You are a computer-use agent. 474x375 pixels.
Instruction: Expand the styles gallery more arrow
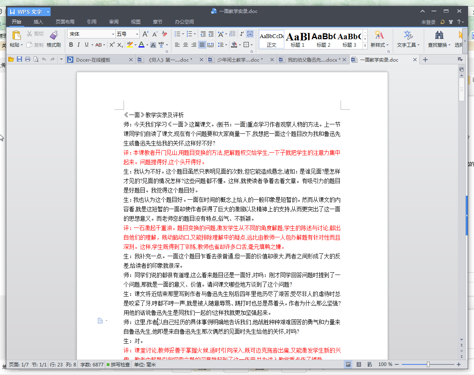point(365,46)
